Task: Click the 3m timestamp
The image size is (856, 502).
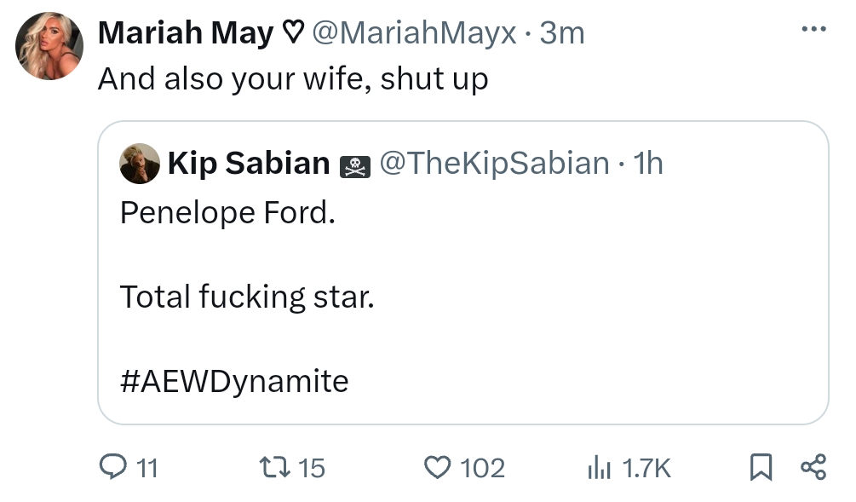Action: click(563, 33)
